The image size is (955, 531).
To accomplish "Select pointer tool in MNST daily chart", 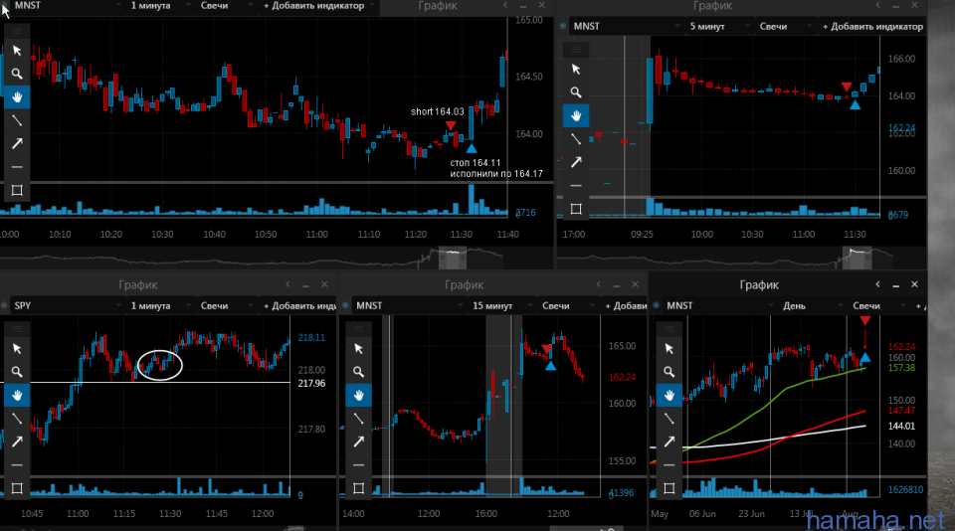I will (668, 349).
